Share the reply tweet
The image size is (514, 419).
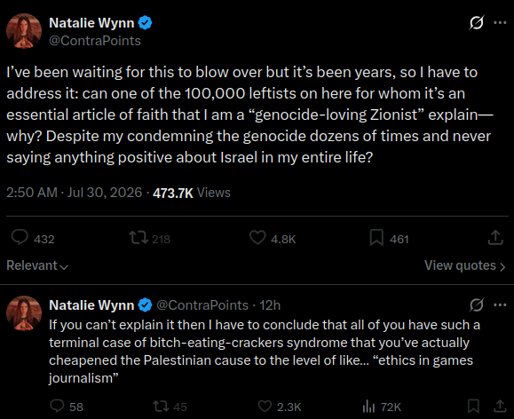click(x=500, y=407)
